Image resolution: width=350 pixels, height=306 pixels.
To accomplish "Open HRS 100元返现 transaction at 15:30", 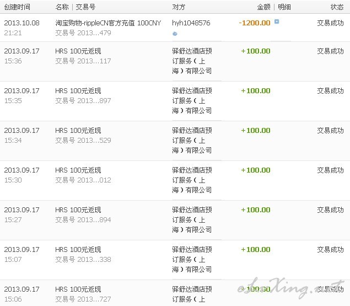I will coord(78,170).
